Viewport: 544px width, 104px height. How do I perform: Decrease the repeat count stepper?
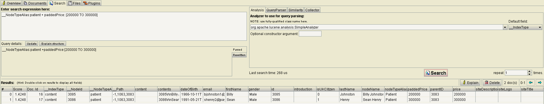tap(530, 74)
